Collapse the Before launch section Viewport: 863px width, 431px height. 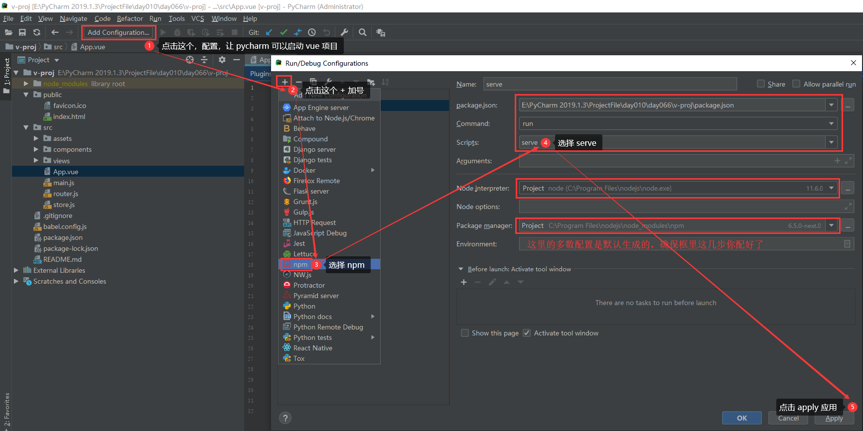click(x=461, y=269)
